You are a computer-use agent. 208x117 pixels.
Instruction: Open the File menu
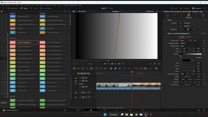pos(13,5)
